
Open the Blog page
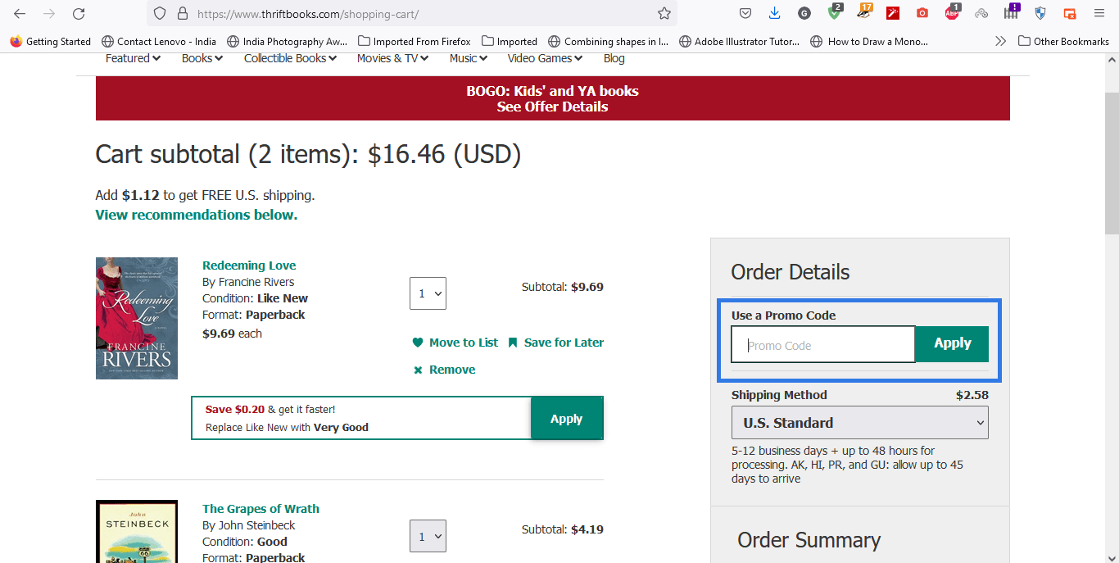point(614,58)
